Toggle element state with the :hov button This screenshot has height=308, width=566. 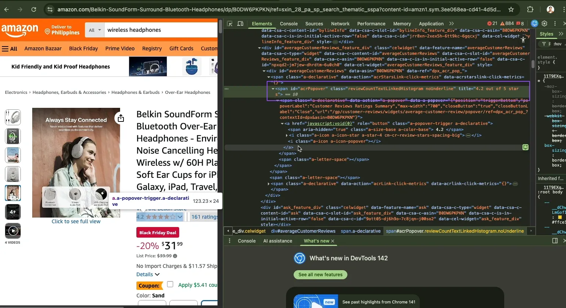pyautogui.click(x=557, y=44)
